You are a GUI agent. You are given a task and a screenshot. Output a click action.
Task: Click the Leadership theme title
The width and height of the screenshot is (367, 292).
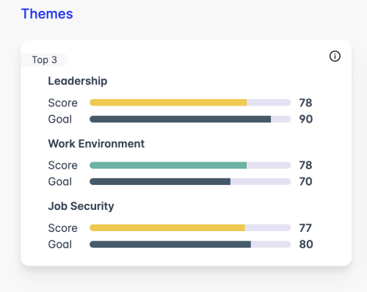point(78,81)
